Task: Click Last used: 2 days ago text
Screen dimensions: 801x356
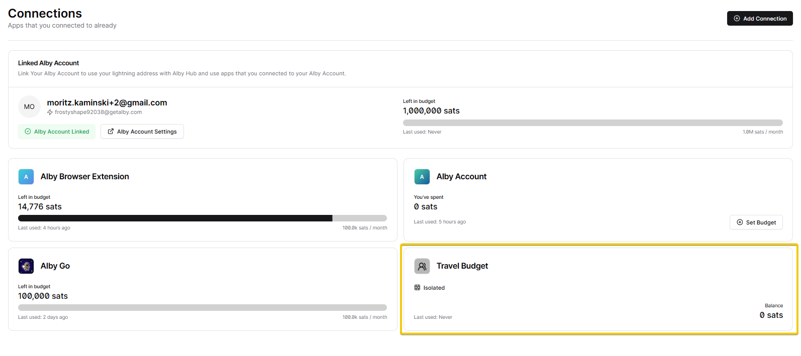Action: coord(43,317)
